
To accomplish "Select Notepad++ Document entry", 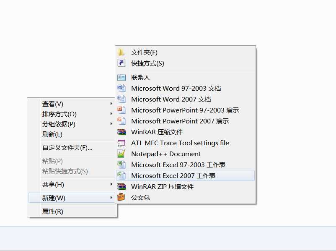I will point(185,154).
